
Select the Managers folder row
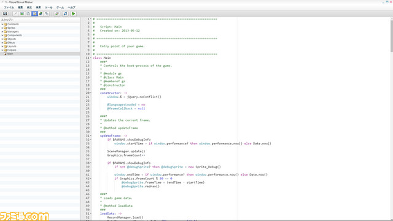[40, 32]
